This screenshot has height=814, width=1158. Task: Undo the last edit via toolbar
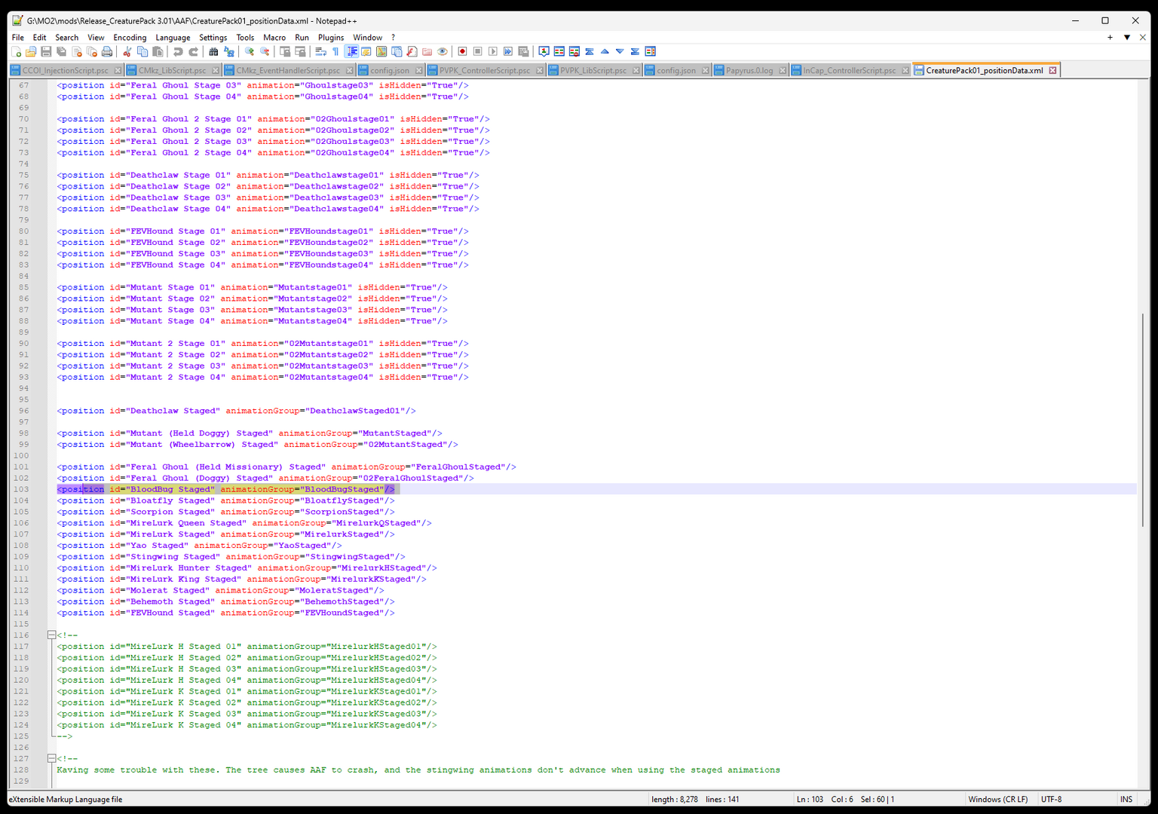click(x=178, y=52)
